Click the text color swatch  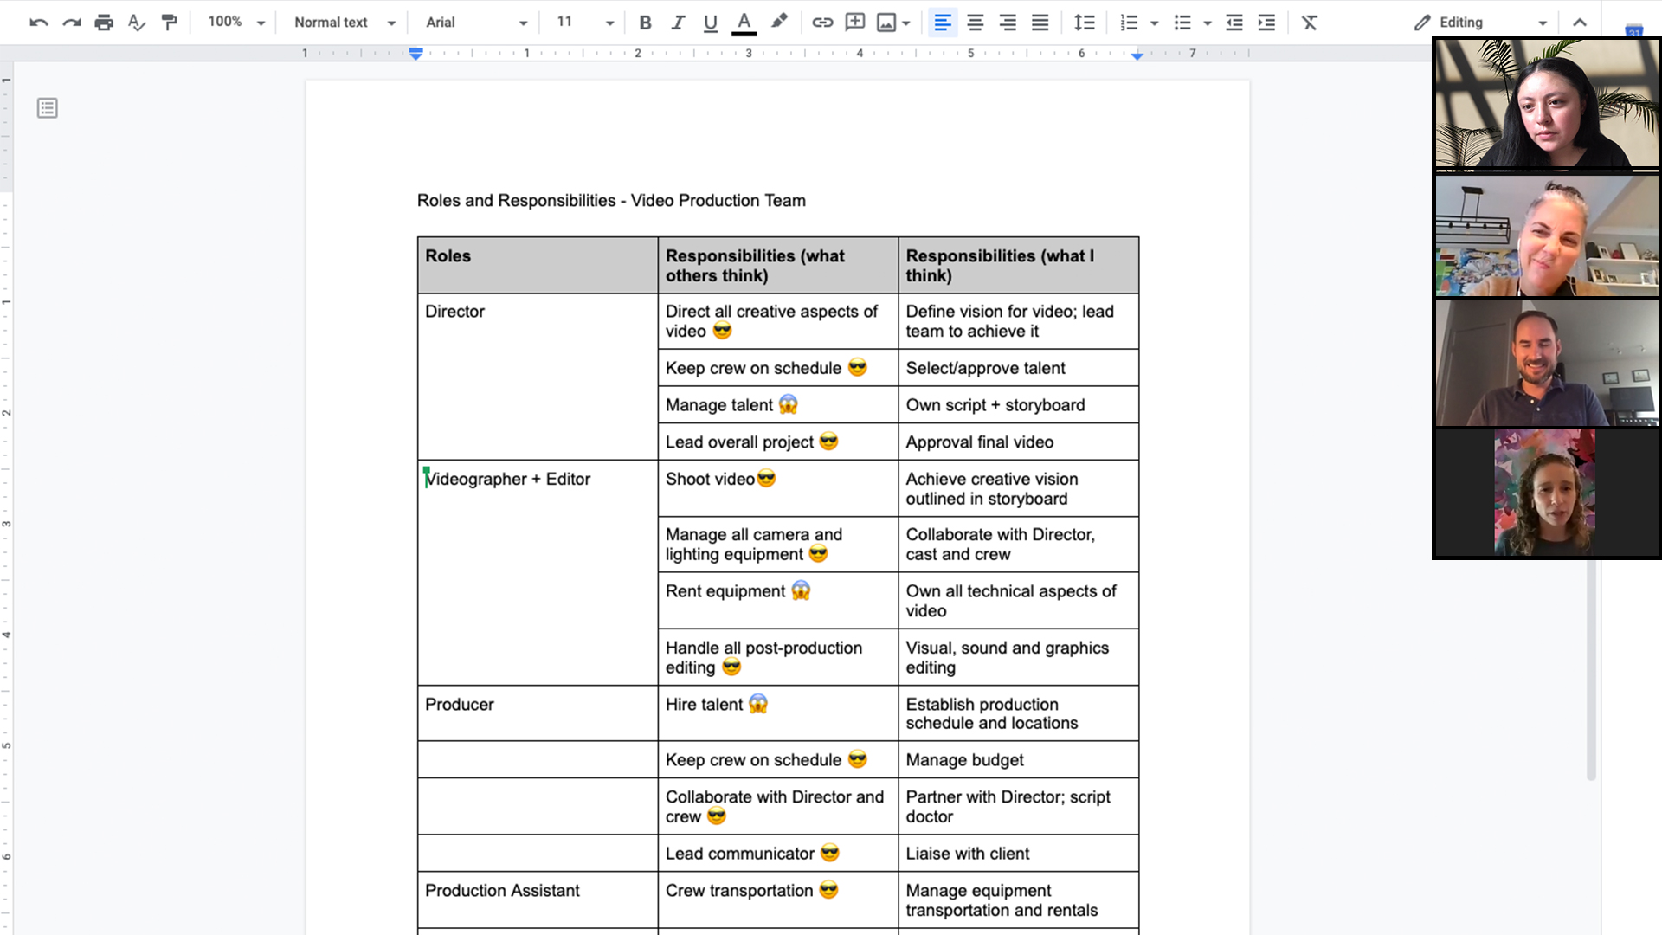tap(744, 22)
